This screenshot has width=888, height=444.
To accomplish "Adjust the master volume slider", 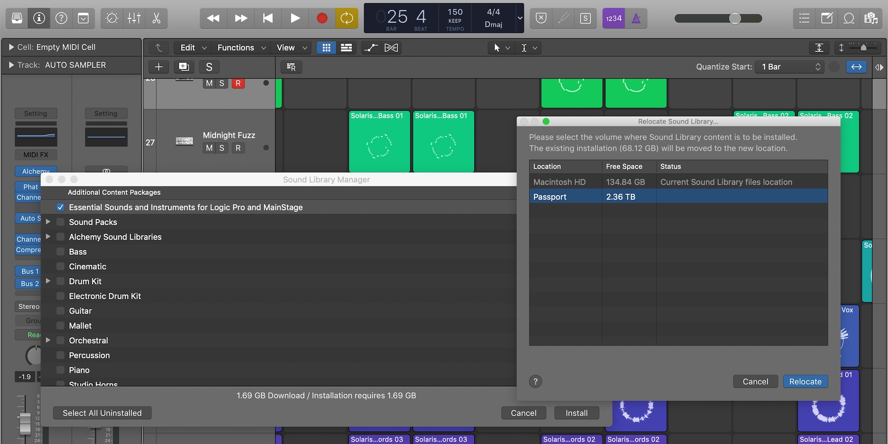I will pos(735,19).
